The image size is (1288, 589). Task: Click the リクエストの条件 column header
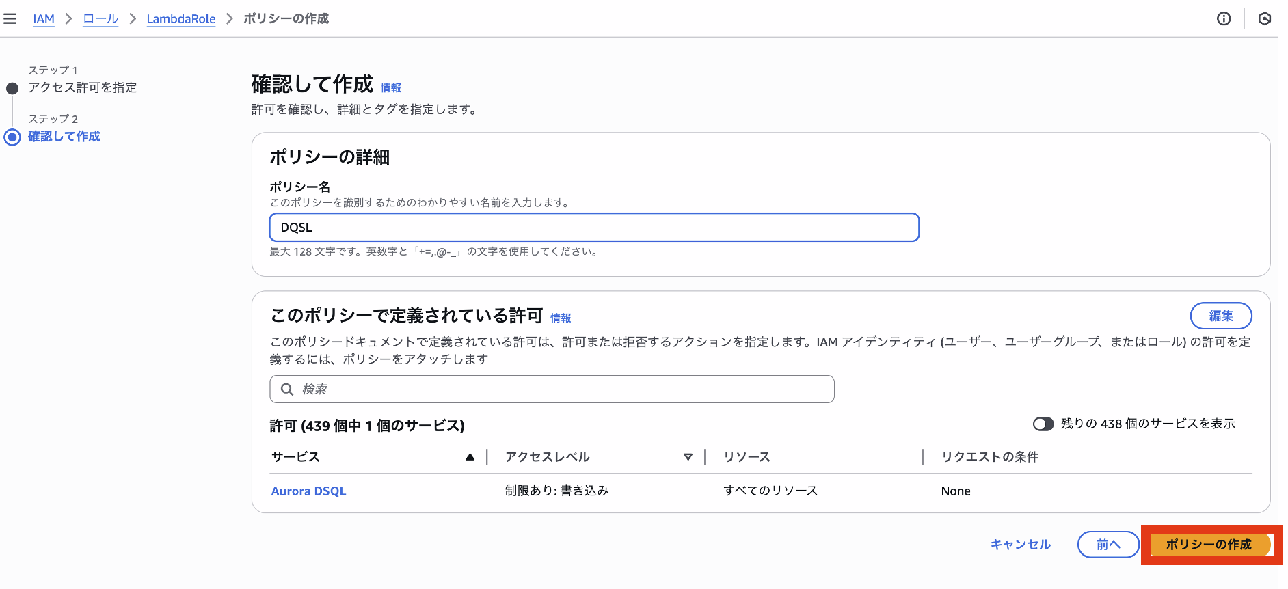[990, 457]
